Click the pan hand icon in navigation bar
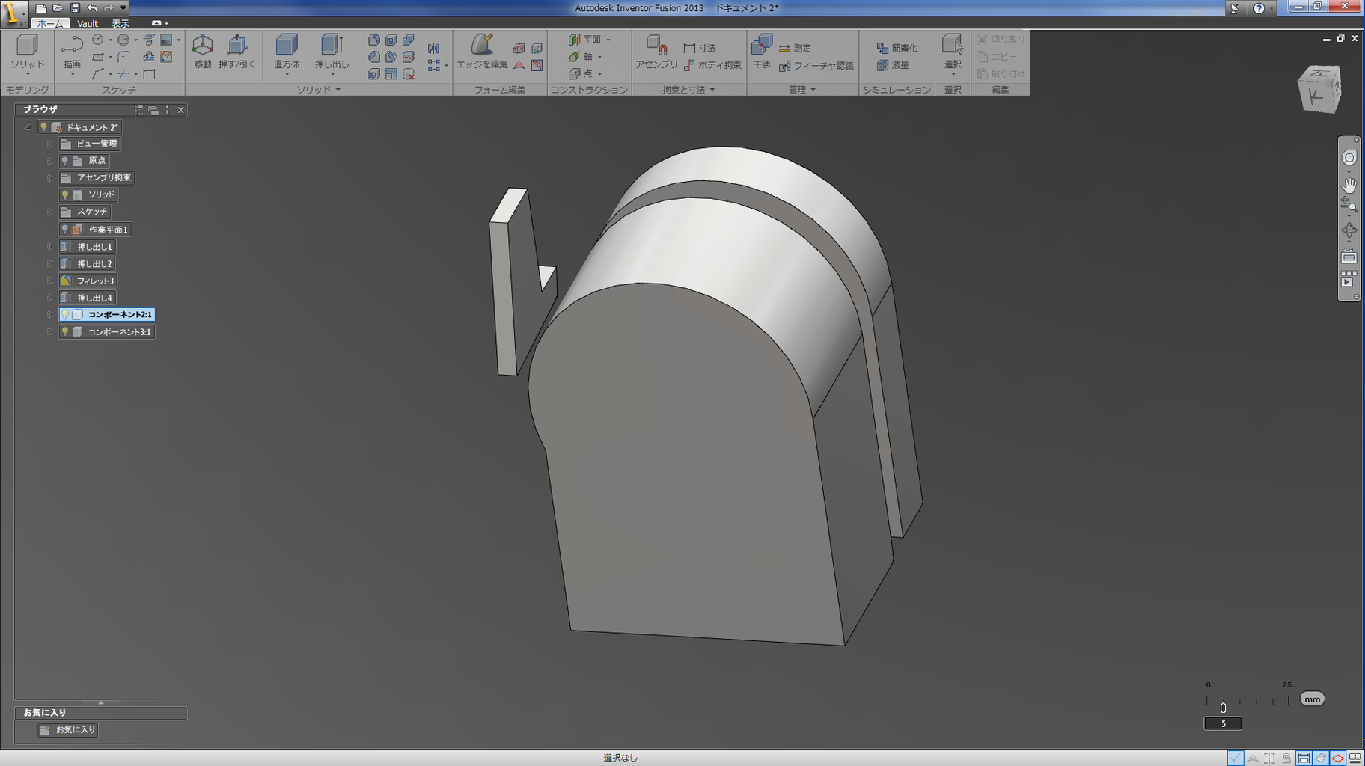This screenshot has height=766, width=1365. (1349, 184)
